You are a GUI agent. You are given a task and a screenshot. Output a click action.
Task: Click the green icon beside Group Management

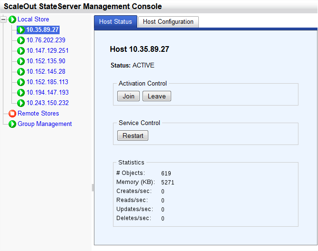[12, 124]
